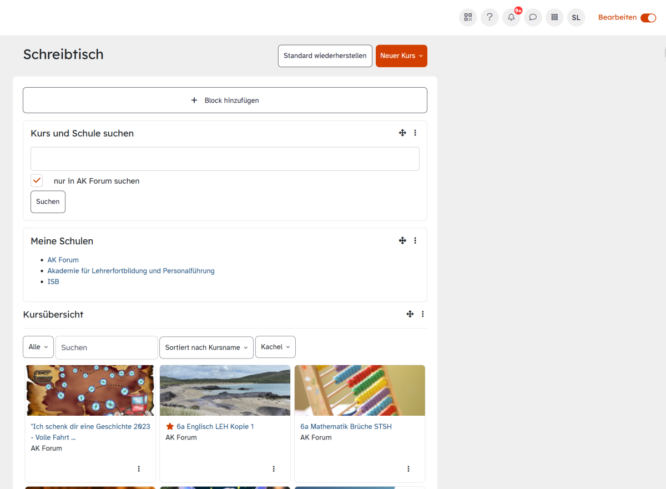Image resolution: width=666 pixels, height=489 pixels.
Task: Open three-dot menu on 6a Englisch course
Action: click(x=274, y=469)
